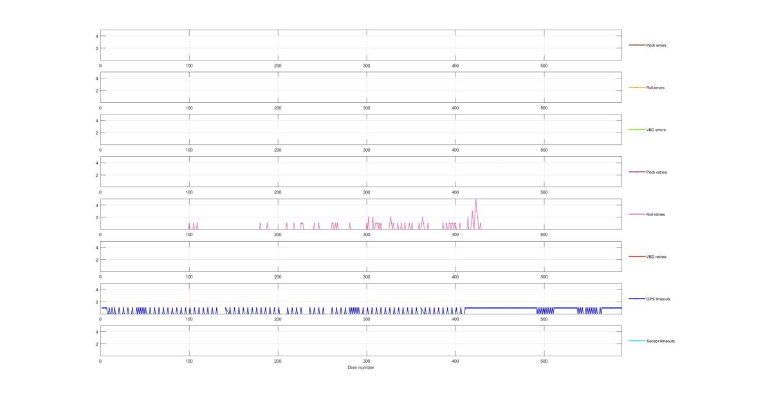Click the brown Pitch errors legend line
Screen dimensions: 772x400
pyautogui.click(x=636, y=45)
